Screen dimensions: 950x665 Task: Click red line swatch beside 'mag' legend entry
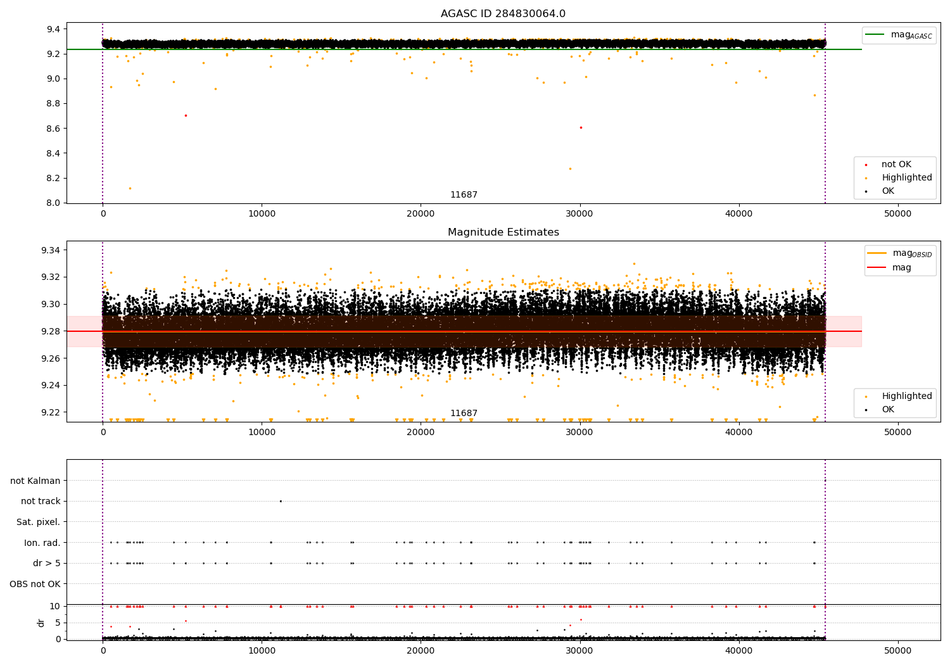point(877,268)
